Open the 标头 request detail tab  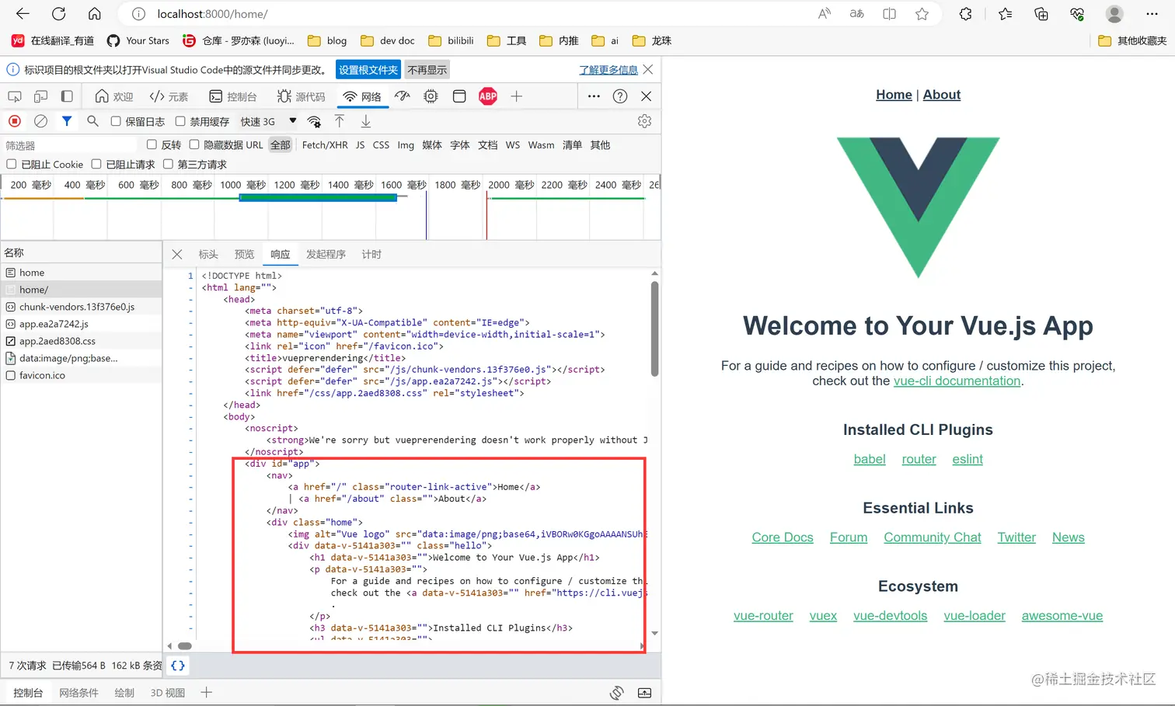click(x=208, y=254)
